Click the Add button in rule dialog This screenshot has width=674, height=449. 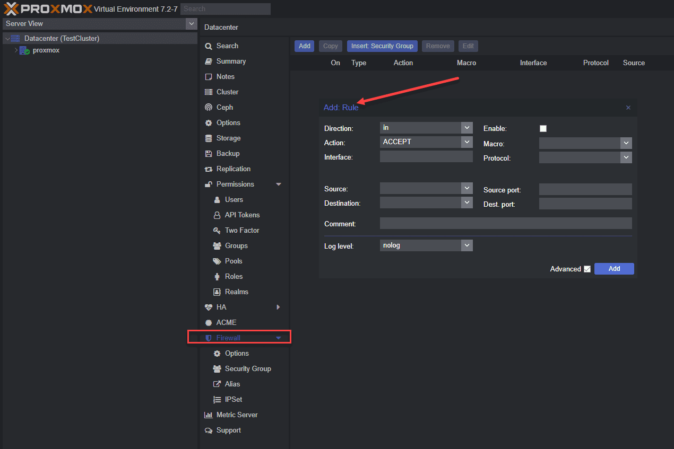click(x=614, y=269)
